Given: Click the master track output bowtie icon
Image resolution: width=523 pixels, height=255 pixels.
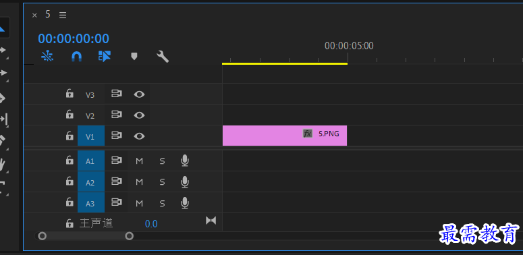Looking at the screenshot, I should click(211, 221).
